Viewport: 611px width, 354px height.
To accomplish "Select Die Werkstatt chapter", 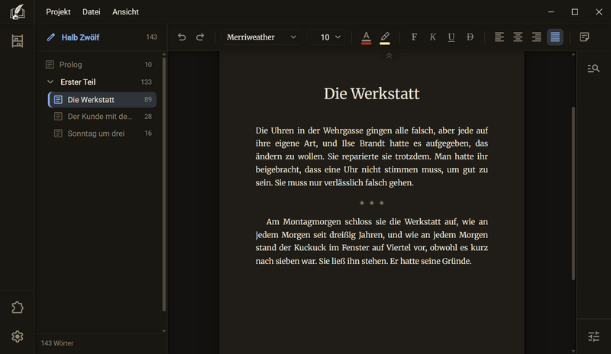I will coord(102,100).
